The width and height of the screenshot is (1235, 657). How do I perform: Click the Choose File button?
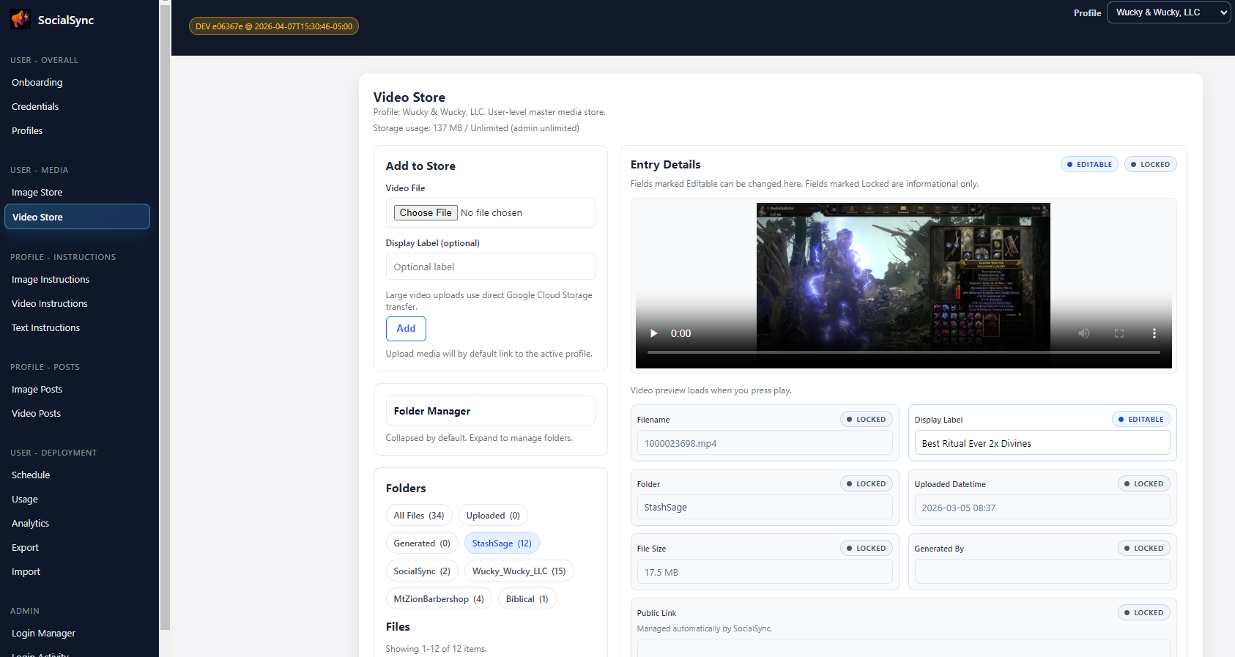(426, 213)
